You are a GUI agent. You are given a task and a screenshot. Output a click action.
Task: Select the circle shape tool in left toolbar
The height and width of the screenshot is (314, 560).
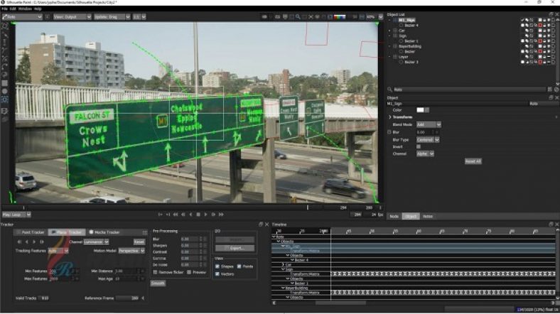[x=5, y=91]
